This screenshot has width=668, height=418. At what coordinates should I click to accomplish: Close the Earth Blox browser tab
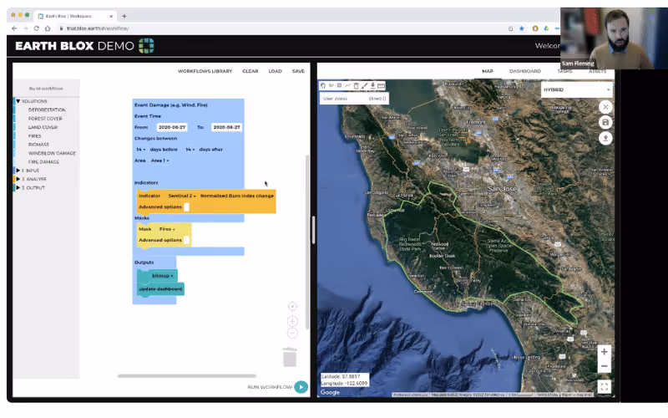111,16
